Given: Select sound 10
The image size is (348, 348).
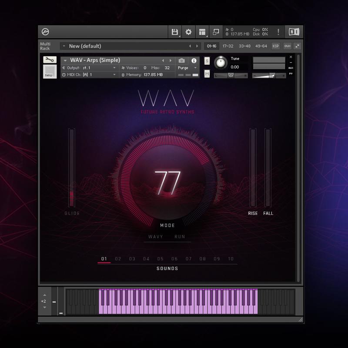Looking at the screenshot, I should [x=231, y=259].
